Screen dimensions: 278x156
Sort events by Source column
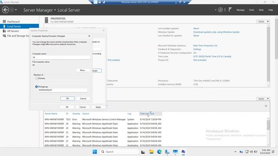pyautogui.click(x=86, y=114)
